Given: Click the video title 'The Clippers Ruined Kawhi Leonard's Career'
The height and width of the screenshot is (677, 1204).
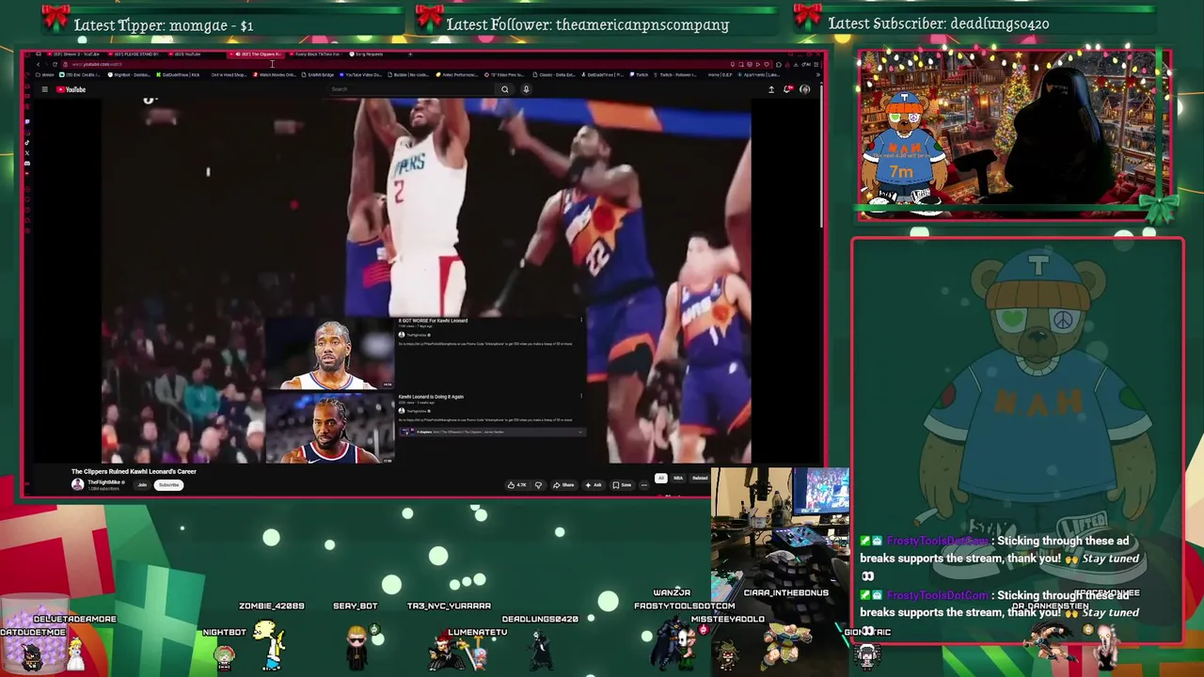Looking at the screenshot, I should (x=134, y=471).
